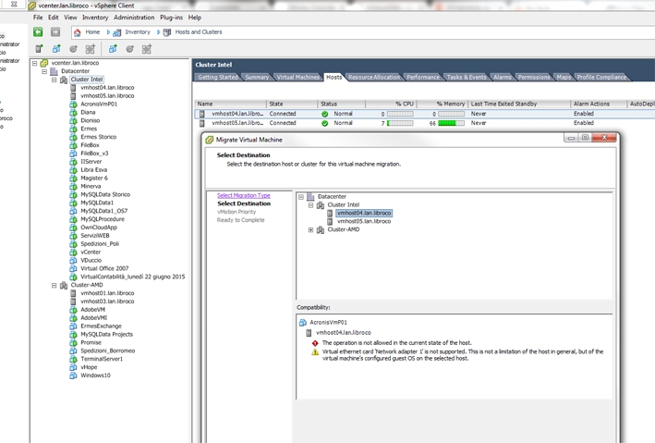Sort hosts by the State column
Viewport: 655px width, 443px height.
(292, 104)
